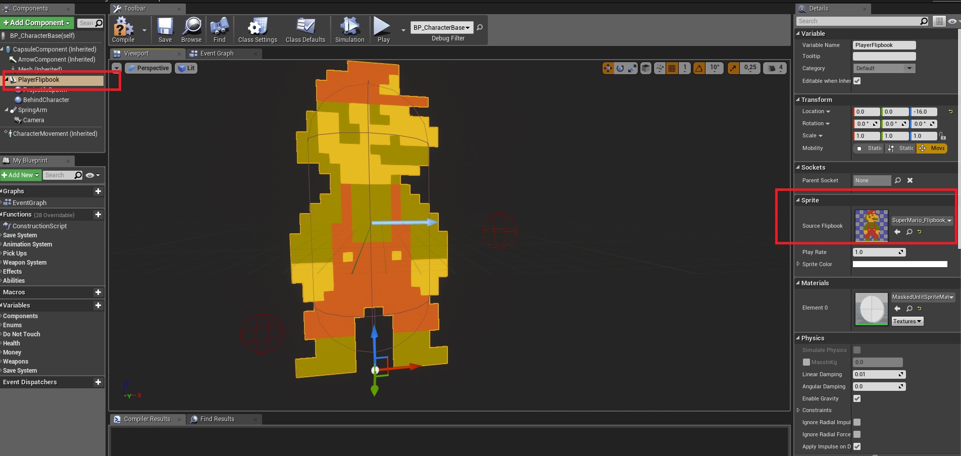Disable the Enable Gravity checkbox

point(857,398)
